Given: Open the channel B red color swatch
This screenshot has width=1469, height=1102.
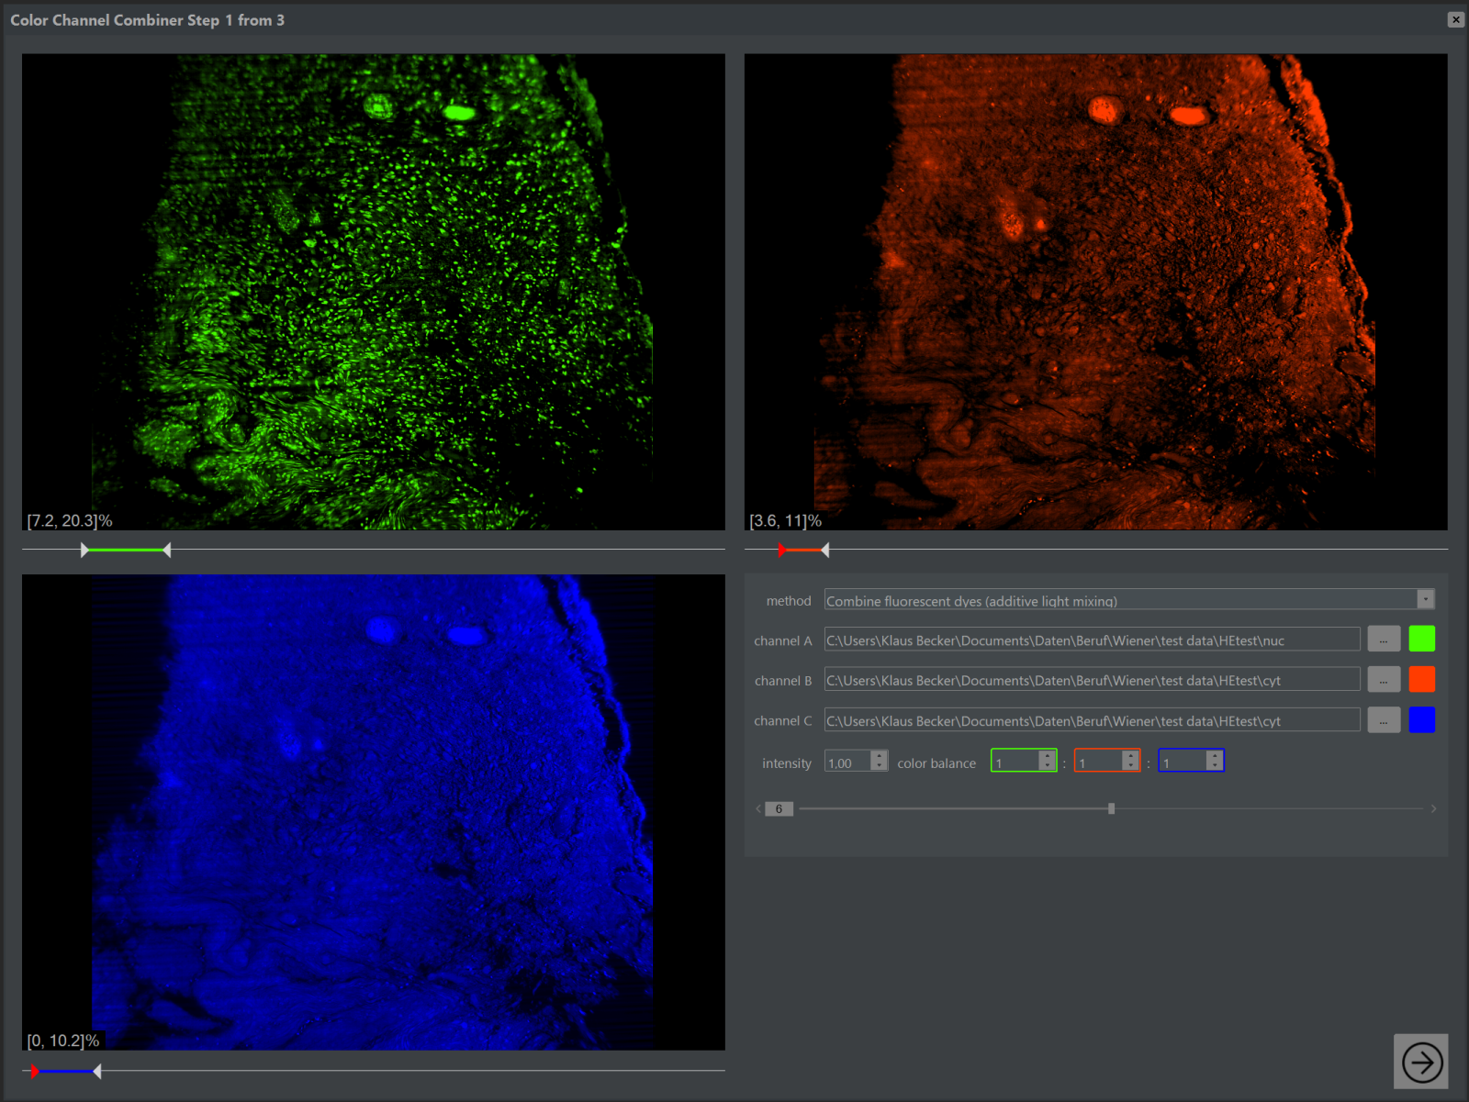Looking at the screenshot, I should tap(1421, 680).
